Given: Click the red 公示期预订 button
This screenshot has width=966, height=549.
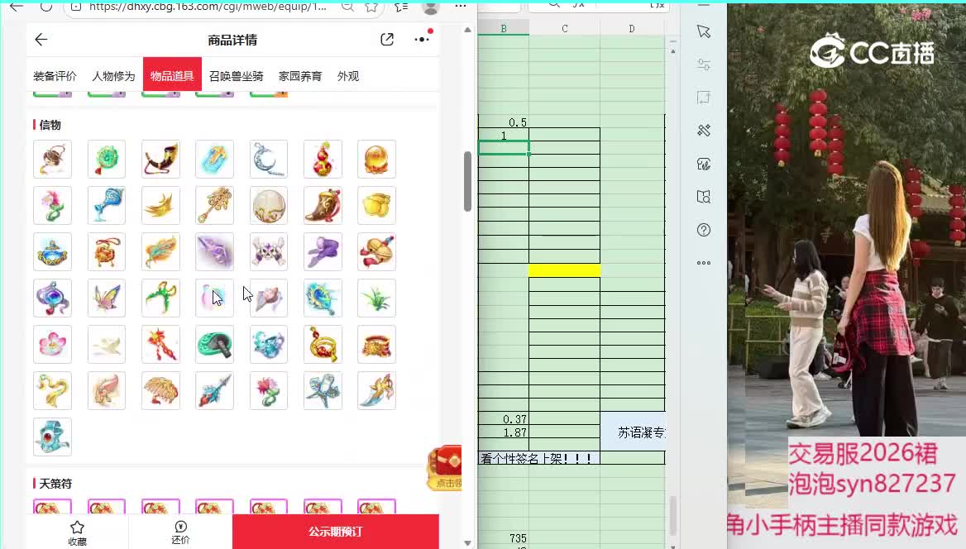Looking at the screenshot, I should (335, 531).
